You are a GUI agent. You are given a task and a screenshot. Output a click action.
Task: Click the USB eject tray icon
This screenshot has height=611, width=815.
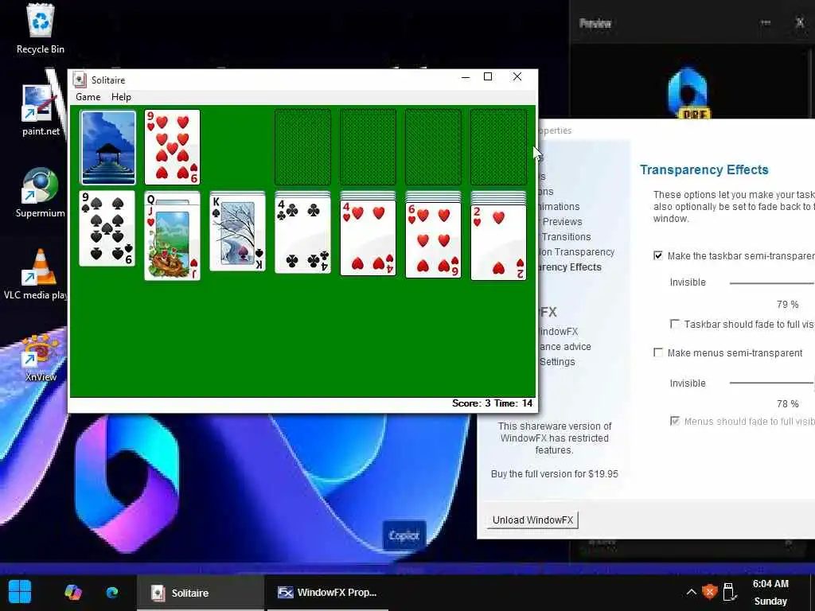729,592
